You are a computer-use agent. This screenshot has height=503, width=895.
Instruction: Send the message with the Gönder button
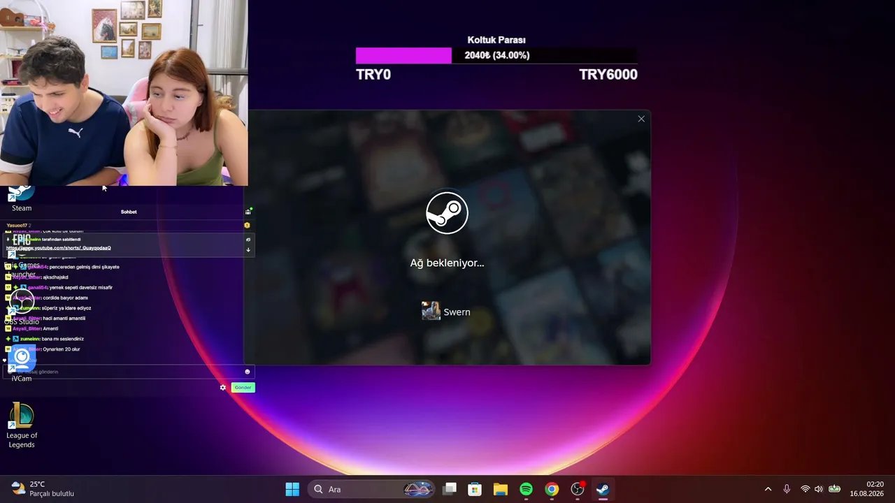point(243,388)
